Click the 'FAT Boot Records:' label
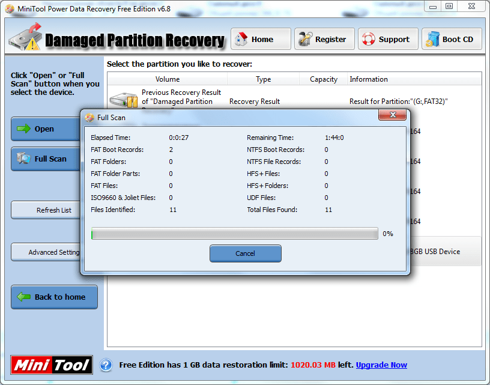Image resolution: width=490 pixels, height=385 pixels. click(117, 150)
